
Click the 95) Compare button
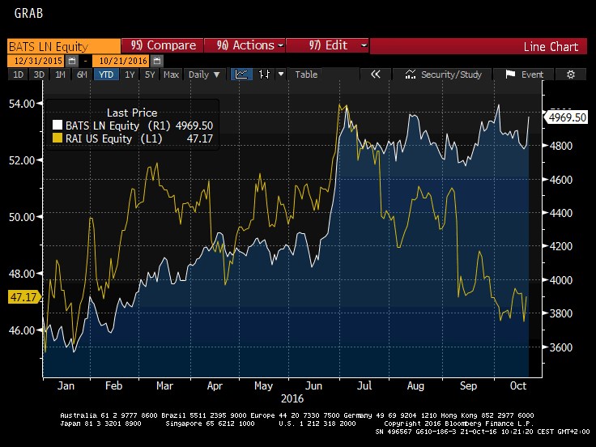tap(162, 46)
